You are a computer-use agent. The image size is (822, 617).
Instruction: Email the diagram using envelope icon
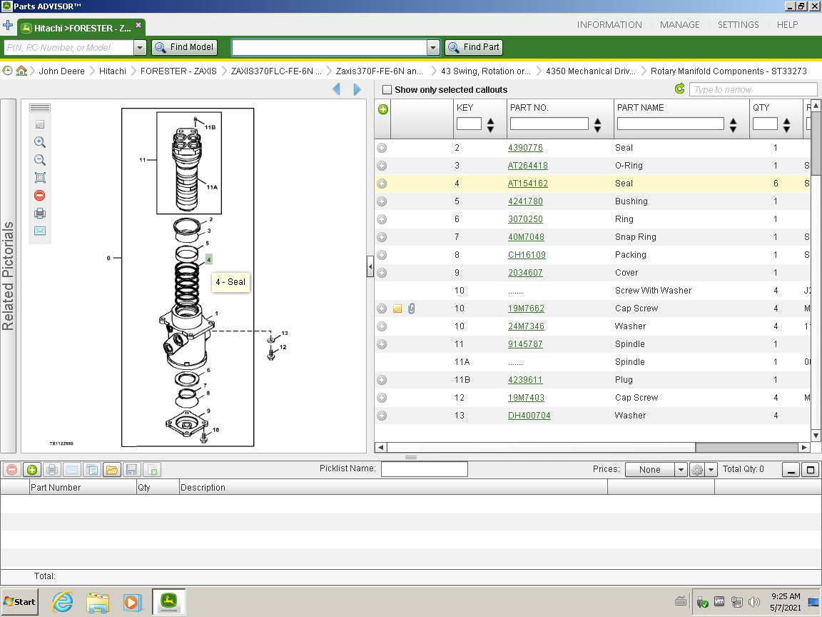click(x=40, y=231)
